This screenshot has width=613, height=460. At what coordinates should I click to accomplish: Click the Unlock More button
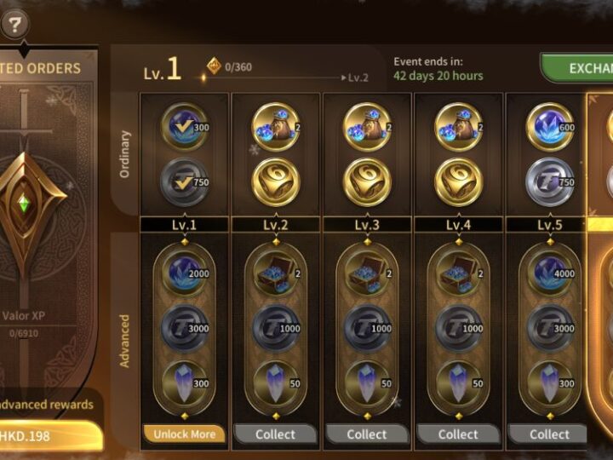point(185,434)
